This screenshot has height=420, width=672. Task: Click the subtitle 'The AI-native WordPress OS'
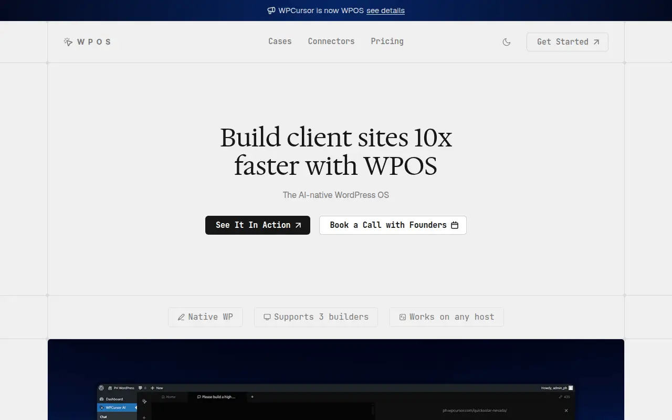pyautogui.click(x=336, y=195)
